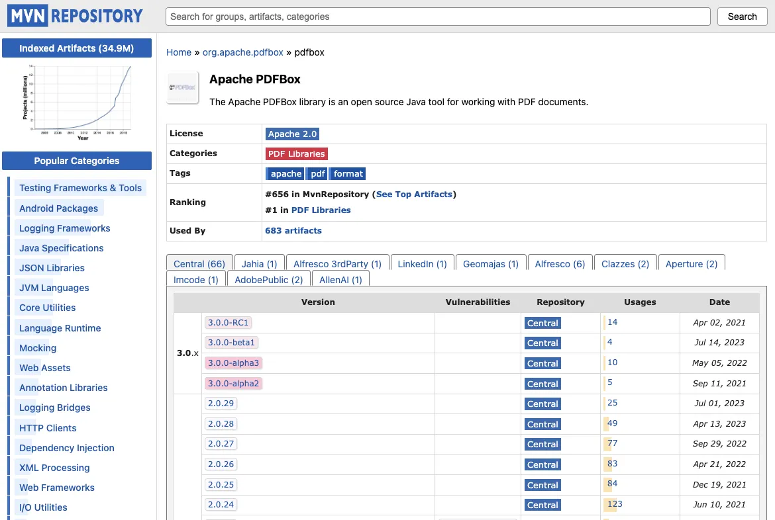Click the MVN Repository logo

[76, 16]
